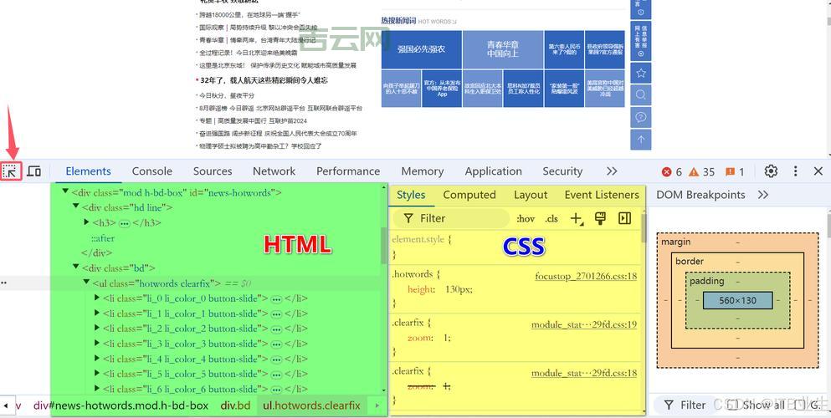Click the 强国必先强农 hot word tile
Viewport: 831px width, 418px height.
[421, 49]
